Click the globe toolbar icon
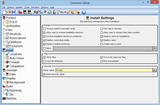The height and width of the screenshot is (105, 160). tap(50, 12)
